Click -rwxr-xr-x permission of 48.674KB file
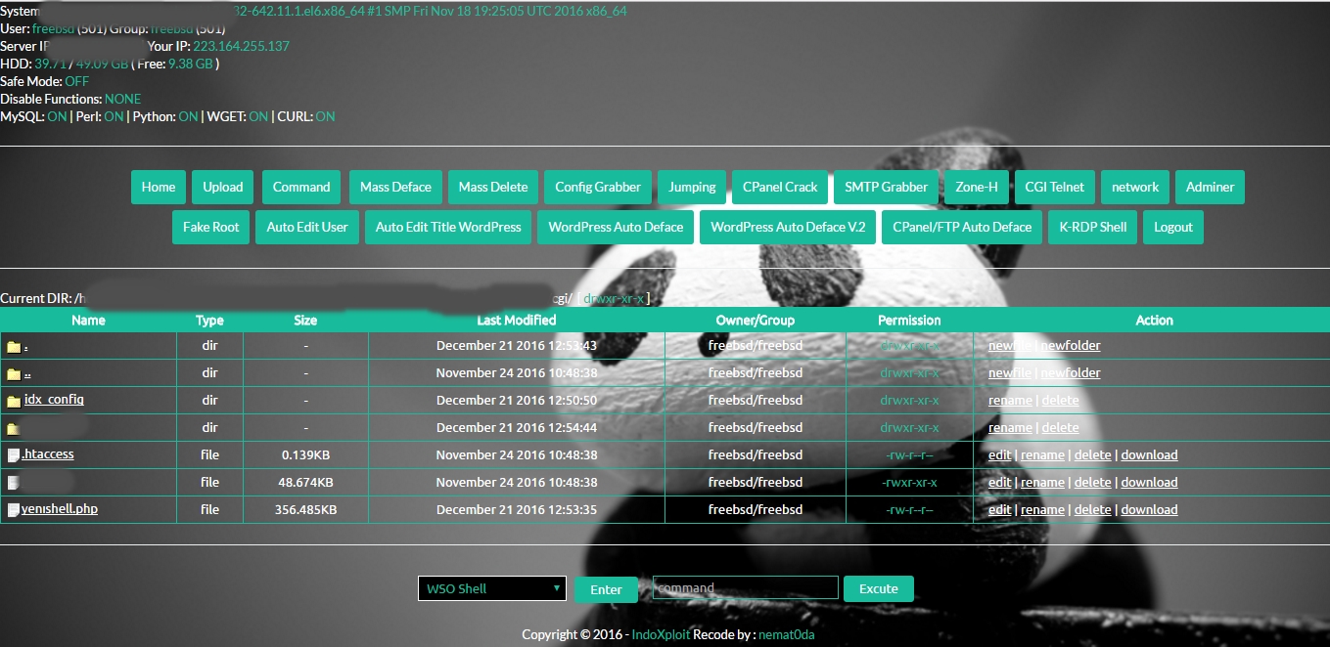Image resolution: width=1330 pixels, height=647 pixels. point(909,482)
